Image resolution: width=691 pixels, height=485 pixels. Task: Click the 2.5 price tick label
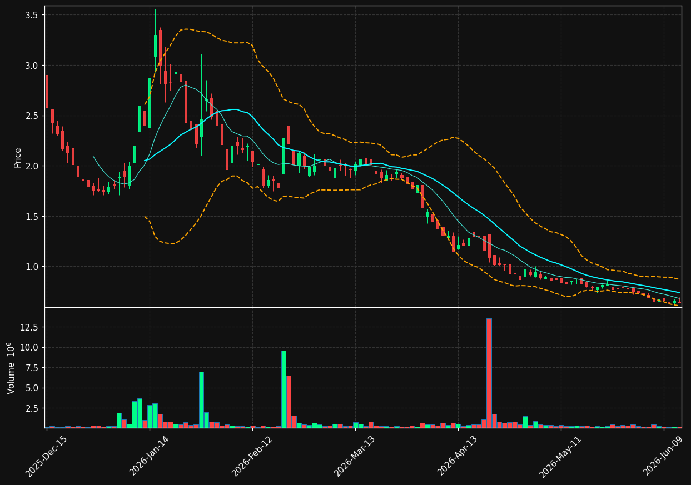coord(32,116)
